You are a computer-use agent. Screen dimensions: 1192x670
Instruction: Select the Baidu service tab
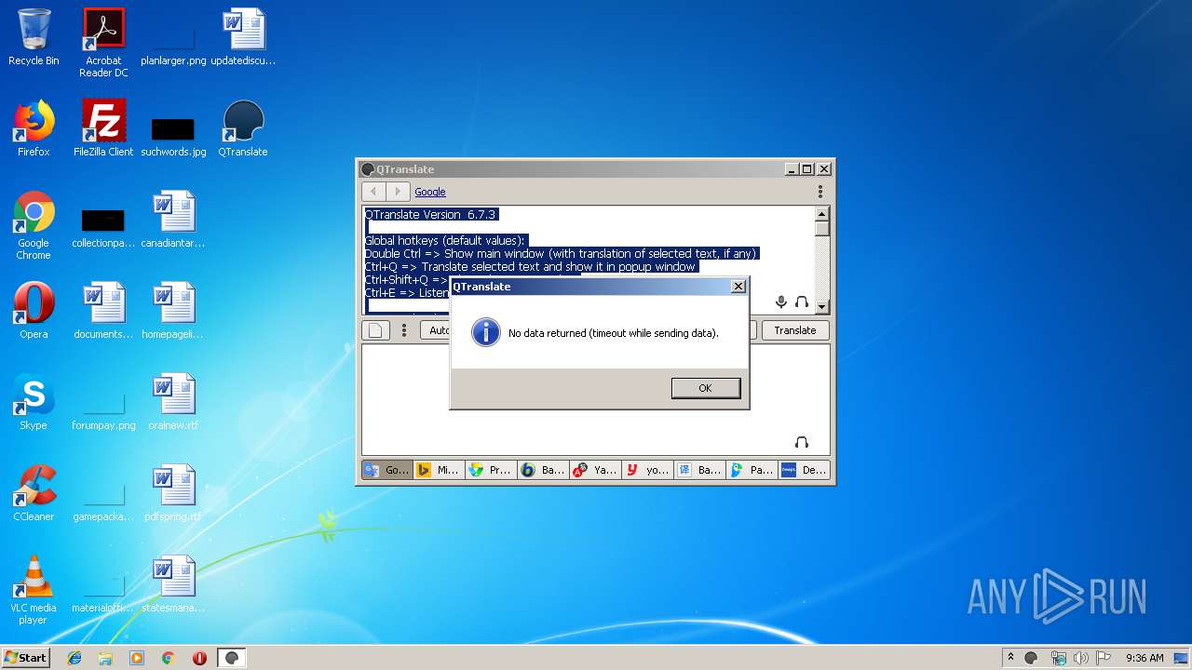699,470
